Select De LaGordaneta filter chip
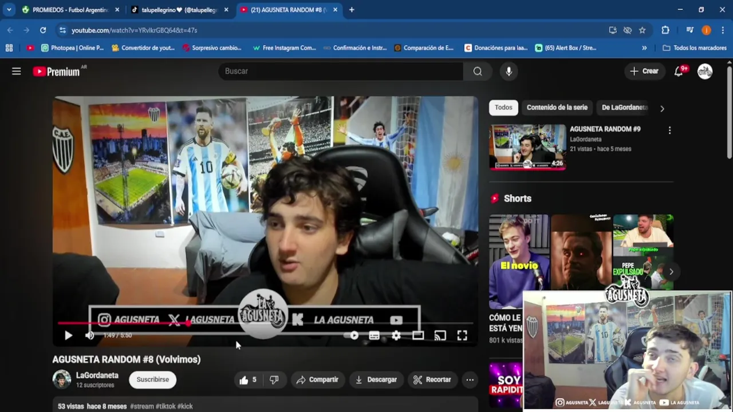 click(624, 108)
